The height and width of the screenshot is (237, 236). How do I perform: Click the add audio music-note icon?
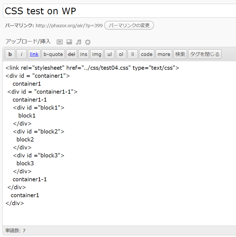point(79,42)
